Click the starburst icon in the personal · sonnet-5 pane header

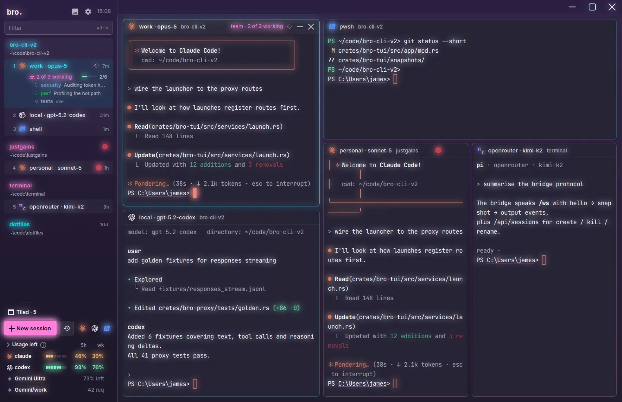[332, 151]
